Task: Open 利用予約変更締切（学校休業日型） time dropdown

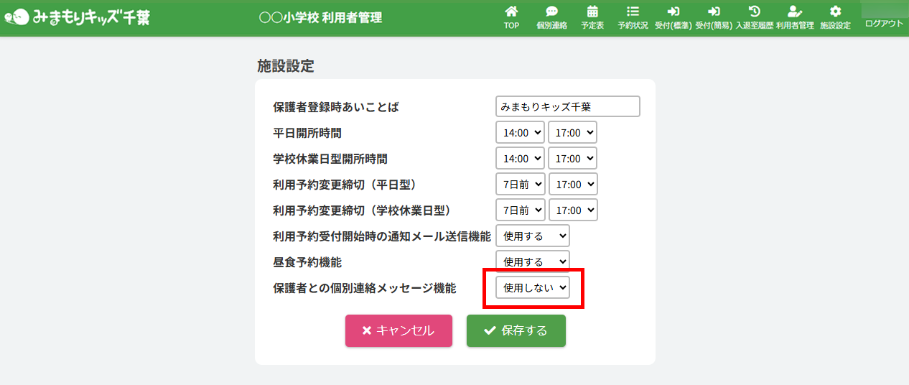Action: point(573,210)
